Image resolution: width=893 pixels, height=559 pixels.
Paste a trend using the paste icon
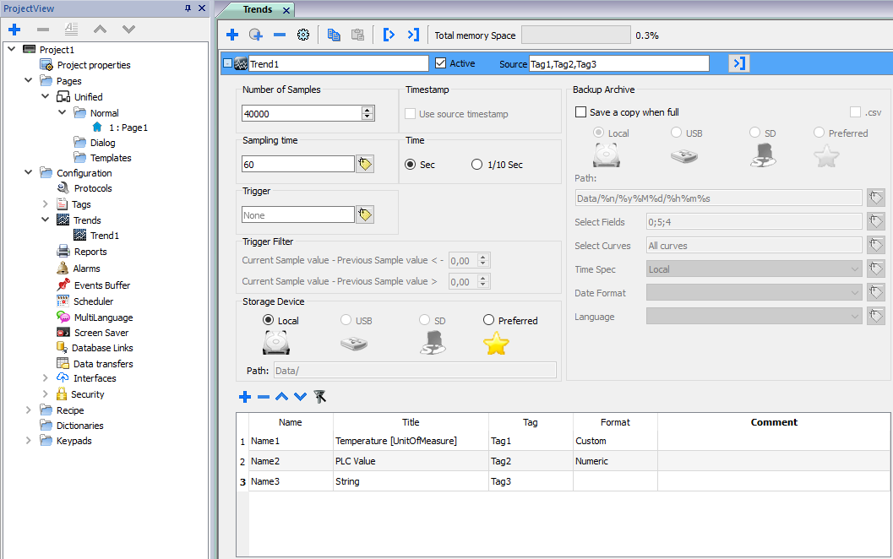[x=357, y=35]
